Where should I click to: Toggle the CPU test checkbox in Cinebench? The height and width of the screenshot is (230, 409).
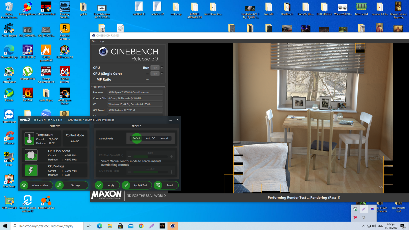click(x=162, y=68)
